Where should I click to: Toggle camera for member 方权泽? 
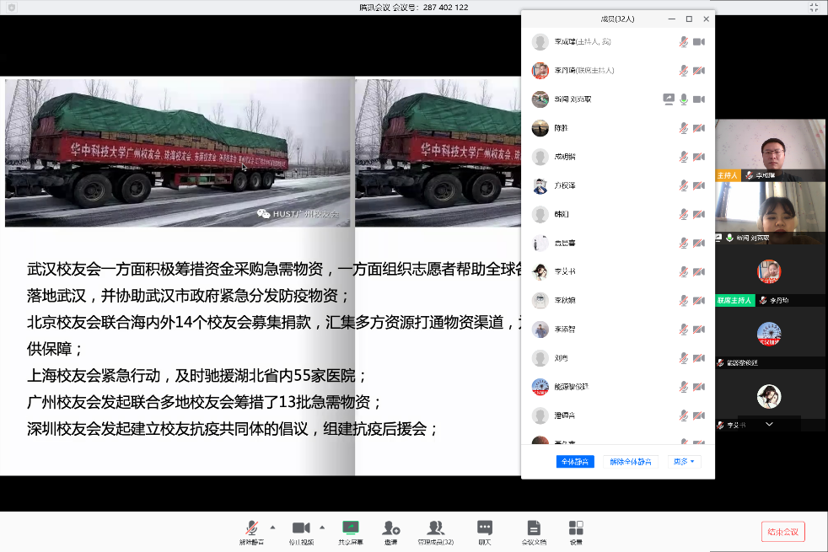pos(698,185)
